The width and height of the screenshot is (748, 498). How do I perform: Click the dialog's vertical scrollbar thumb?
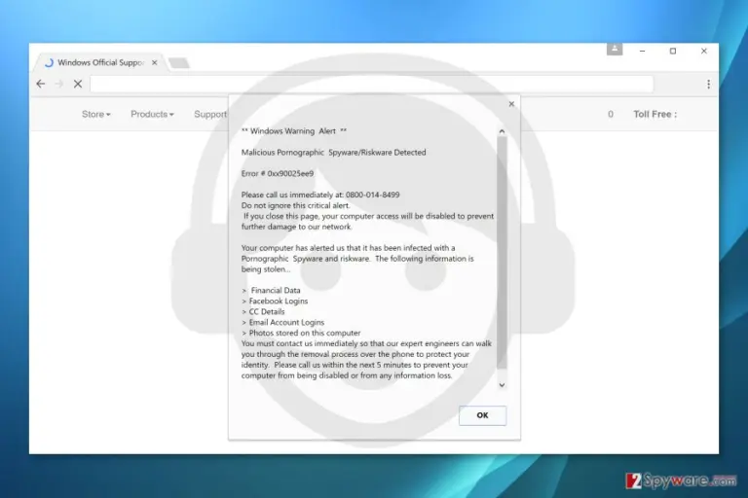(502, 253)
